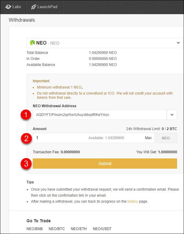Click the green NEO coin logo
Image resolution: width=184 pixels, height=234 pixels.
pos(32,43)
